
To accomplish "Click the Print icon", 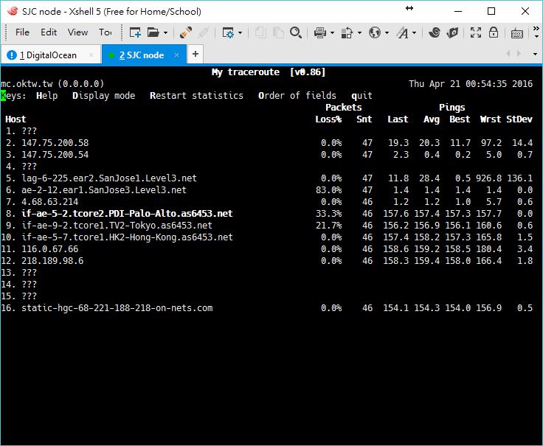I will point(319,33).
